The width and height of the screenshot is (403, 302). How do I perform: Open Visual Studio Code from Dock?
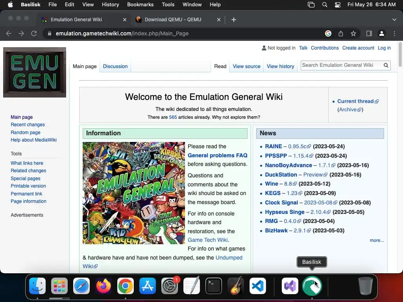258,286
